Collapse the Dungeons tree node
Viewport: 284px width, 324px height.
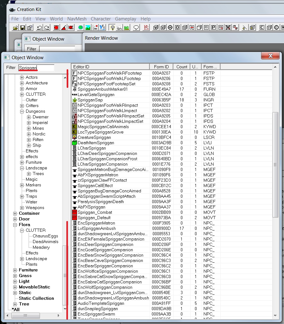click(x=22, y=111)
